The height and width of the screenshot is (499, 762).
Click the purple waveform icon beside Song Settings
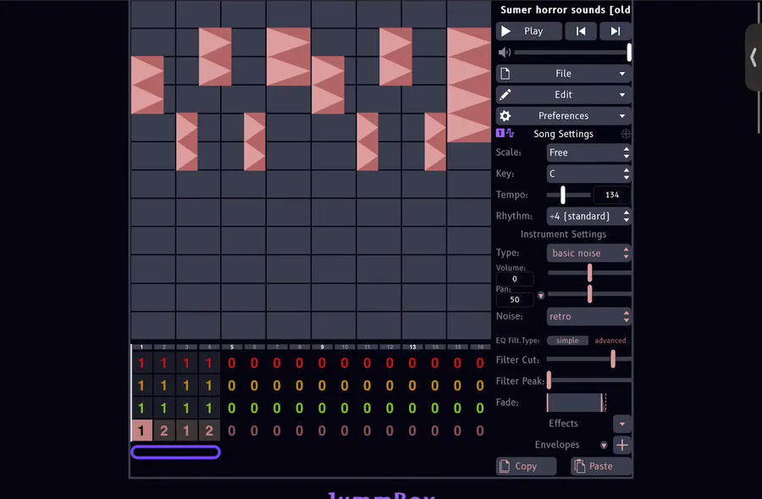[x=505, y=133]
